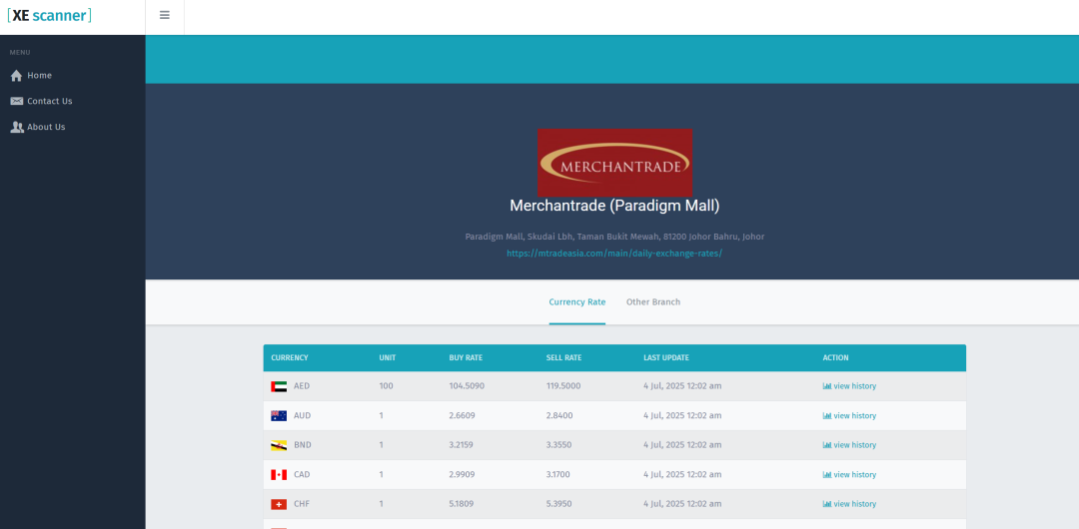Click the CHF Swiss flag icon
Screen dimensions: 1079x529
coord(279,504)
